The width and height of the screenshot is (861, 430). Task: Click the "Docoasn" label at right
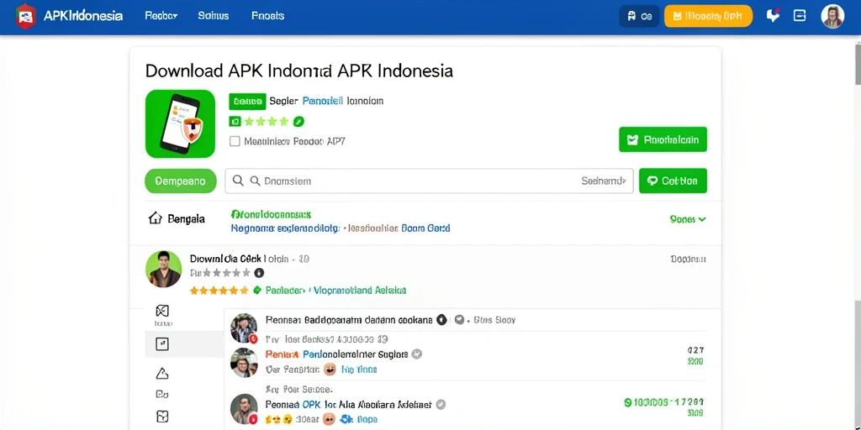tap(689, 259)
